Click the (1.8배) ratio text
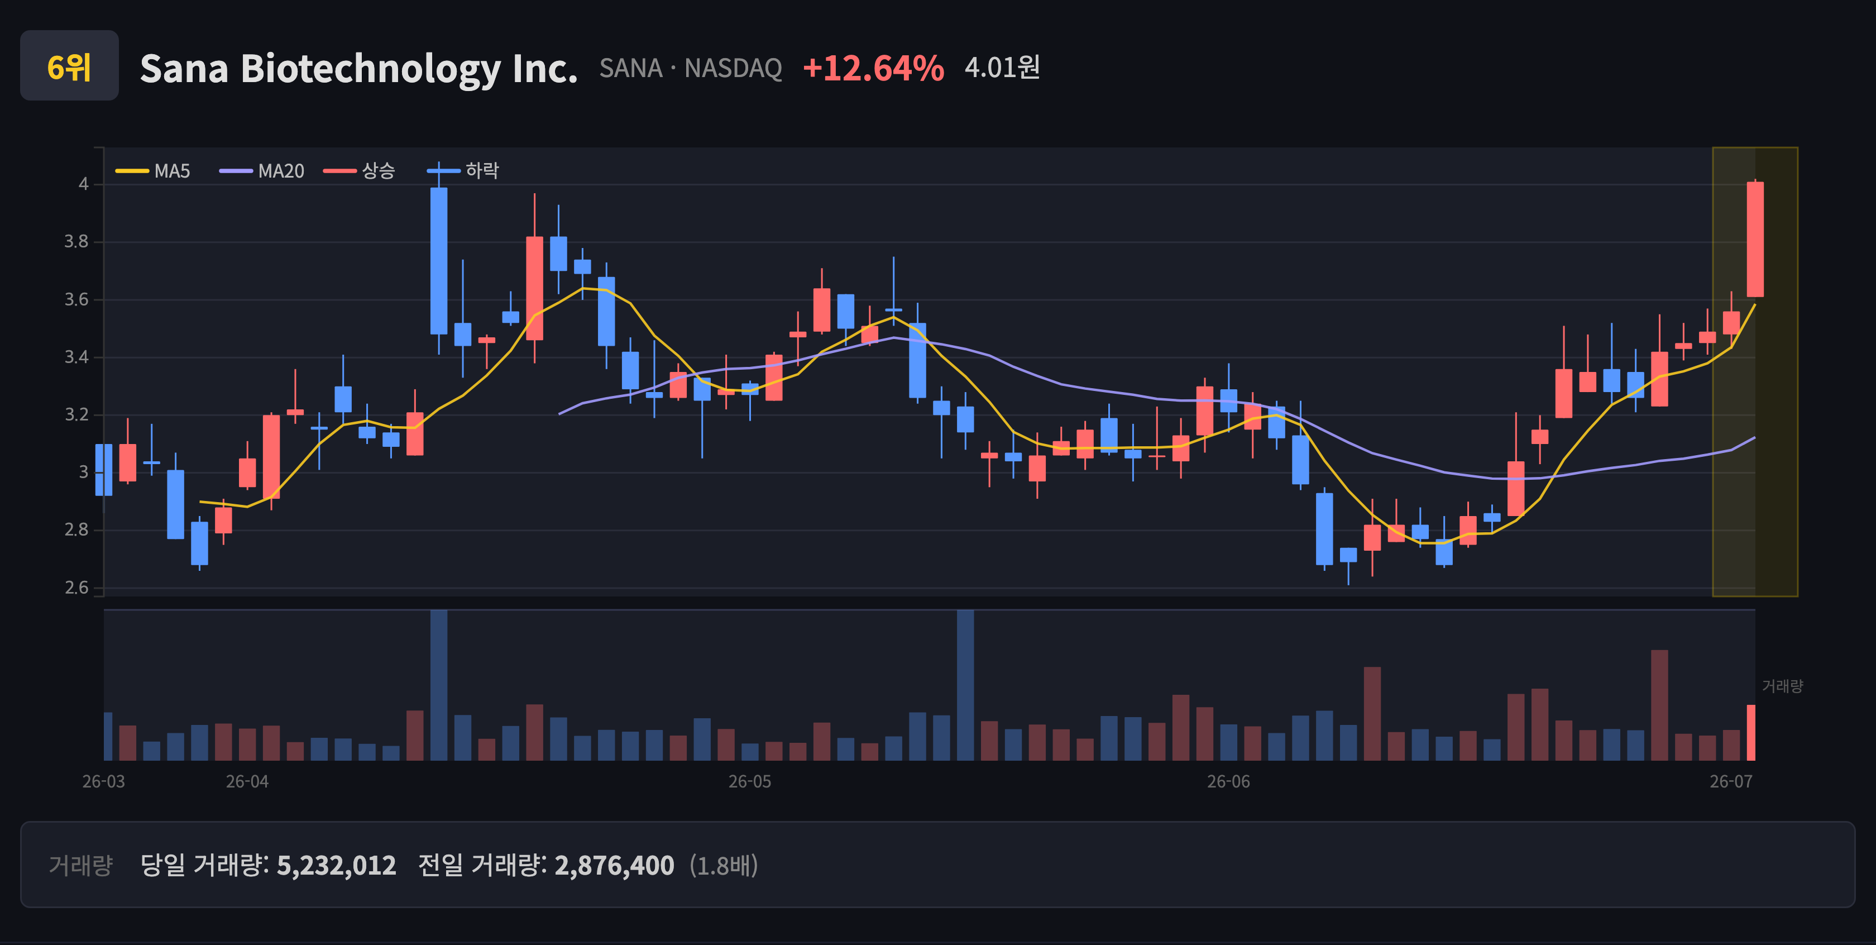 [x=724, y=866]
